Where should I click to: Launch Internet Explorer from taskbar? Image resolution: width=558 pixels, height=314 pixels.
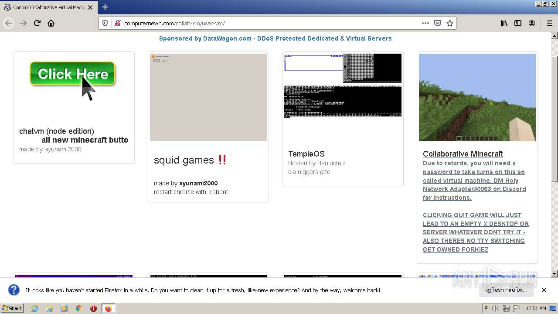34,308
